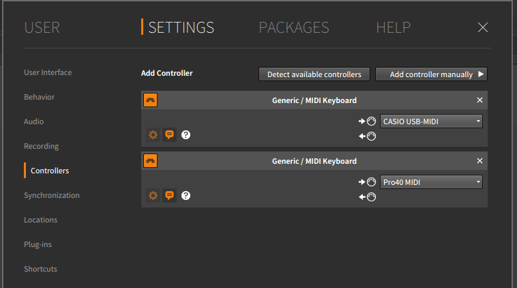Remove the Pro40 MIDI controller
Screen dimensions: 517x288
coord(479,161)
